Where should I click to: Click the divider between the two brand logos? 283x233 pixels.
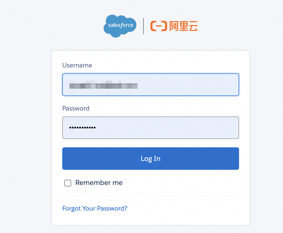coord(143,26)
